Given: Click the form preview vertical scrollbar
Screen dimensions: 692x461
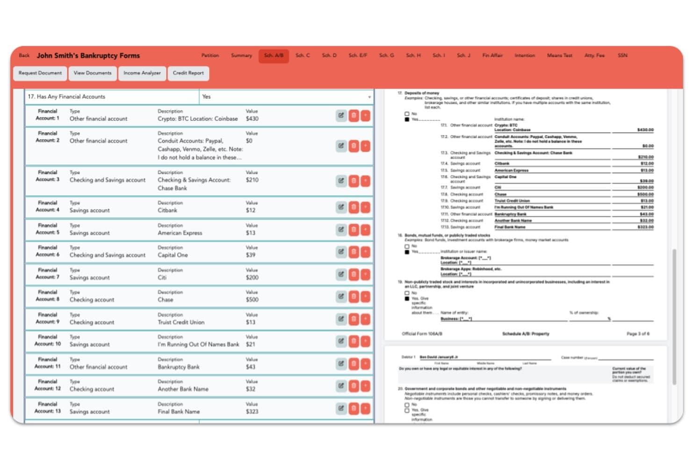Looking at the screenshot, I should click(x=674, y=317).
